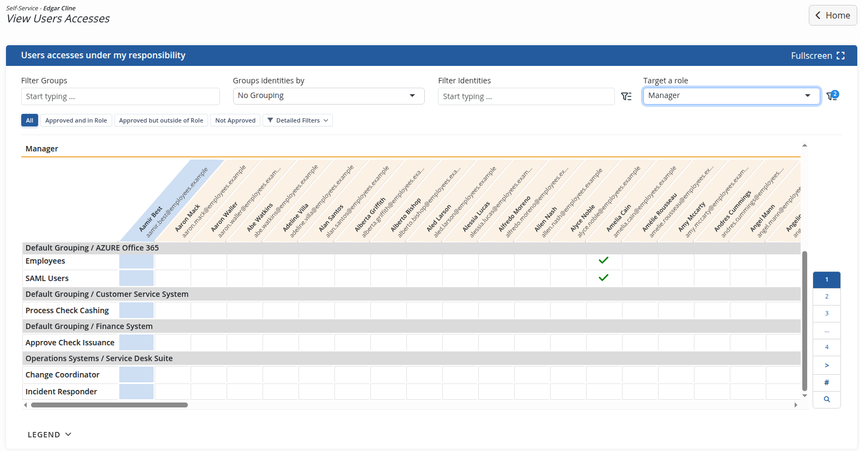Click the Andres Cummings column header
This screenshot has height=451, width=860.
[x=747, y=200]
